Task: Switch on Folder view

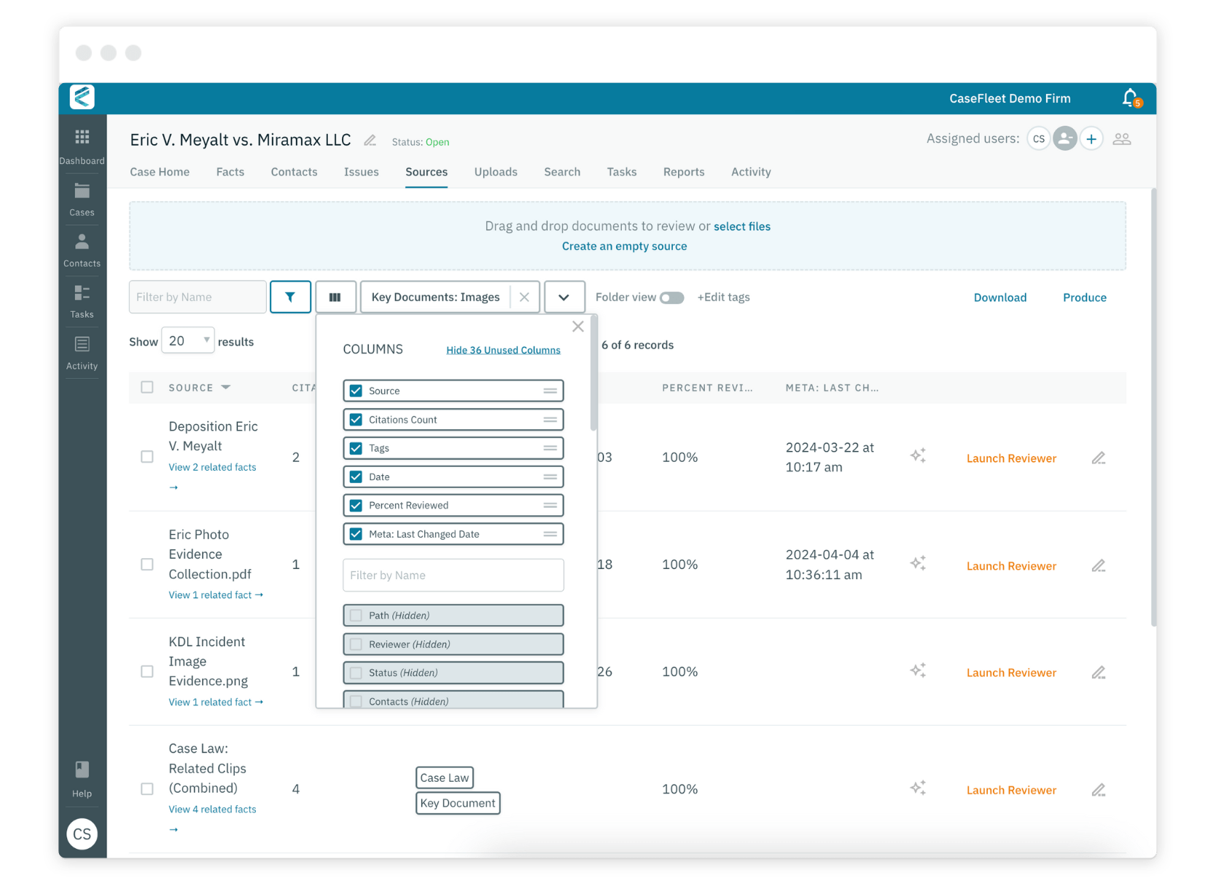Action: point(672,297)
